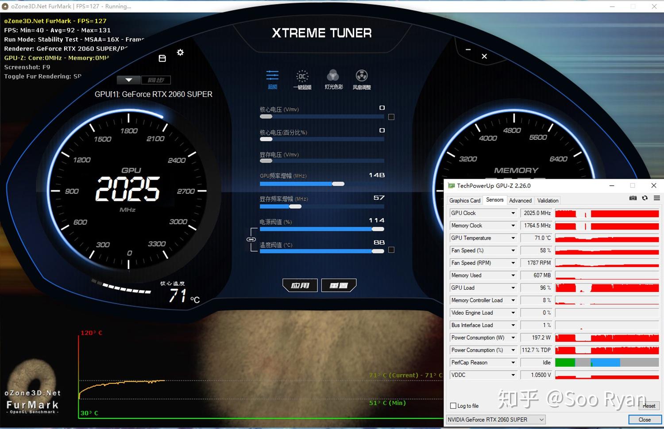Open the Memory Used sensor dropdown
Screen dimensions: 664x429
513,275
